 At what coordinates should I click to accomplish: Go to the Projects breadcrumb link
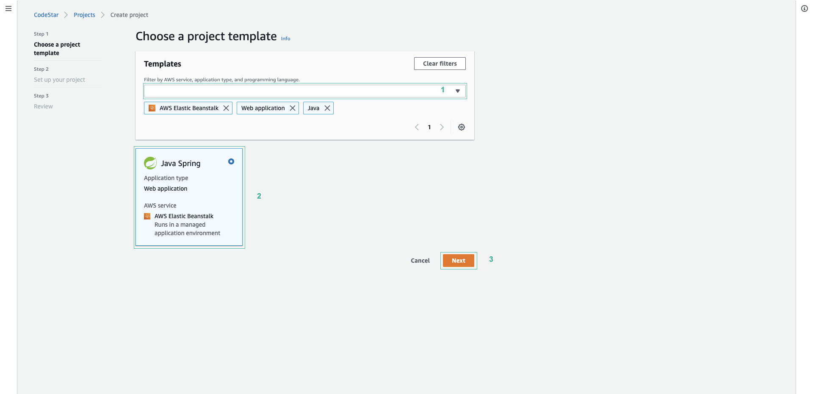[x=84, y=15]
